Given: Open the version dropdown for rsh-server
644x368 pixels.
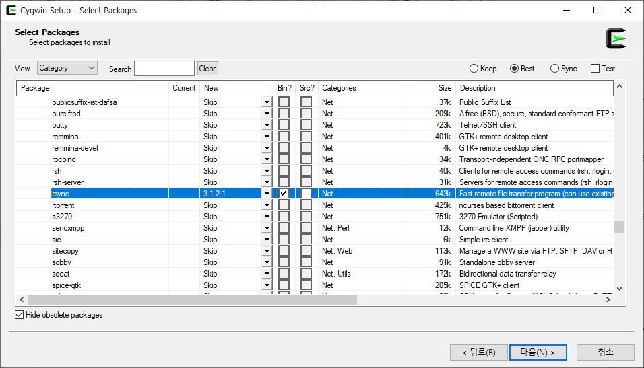Looking at the screenshot, I should tap(267, 182).
